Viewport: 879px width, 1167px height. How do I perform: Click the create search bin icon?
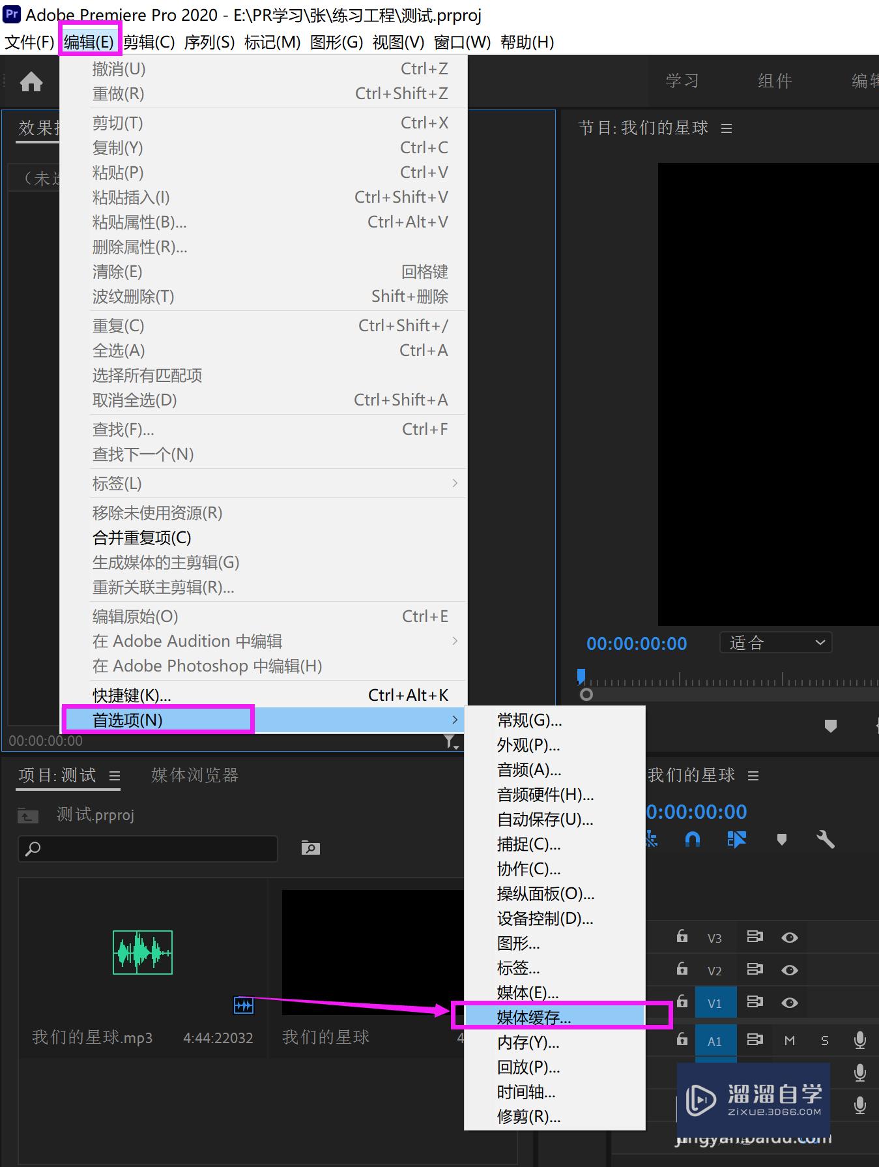(x=311, y=848)
